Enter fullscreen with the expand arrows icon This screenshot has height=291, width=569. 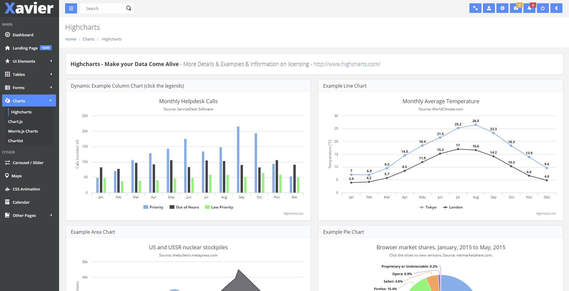click(x=475, y=8)
